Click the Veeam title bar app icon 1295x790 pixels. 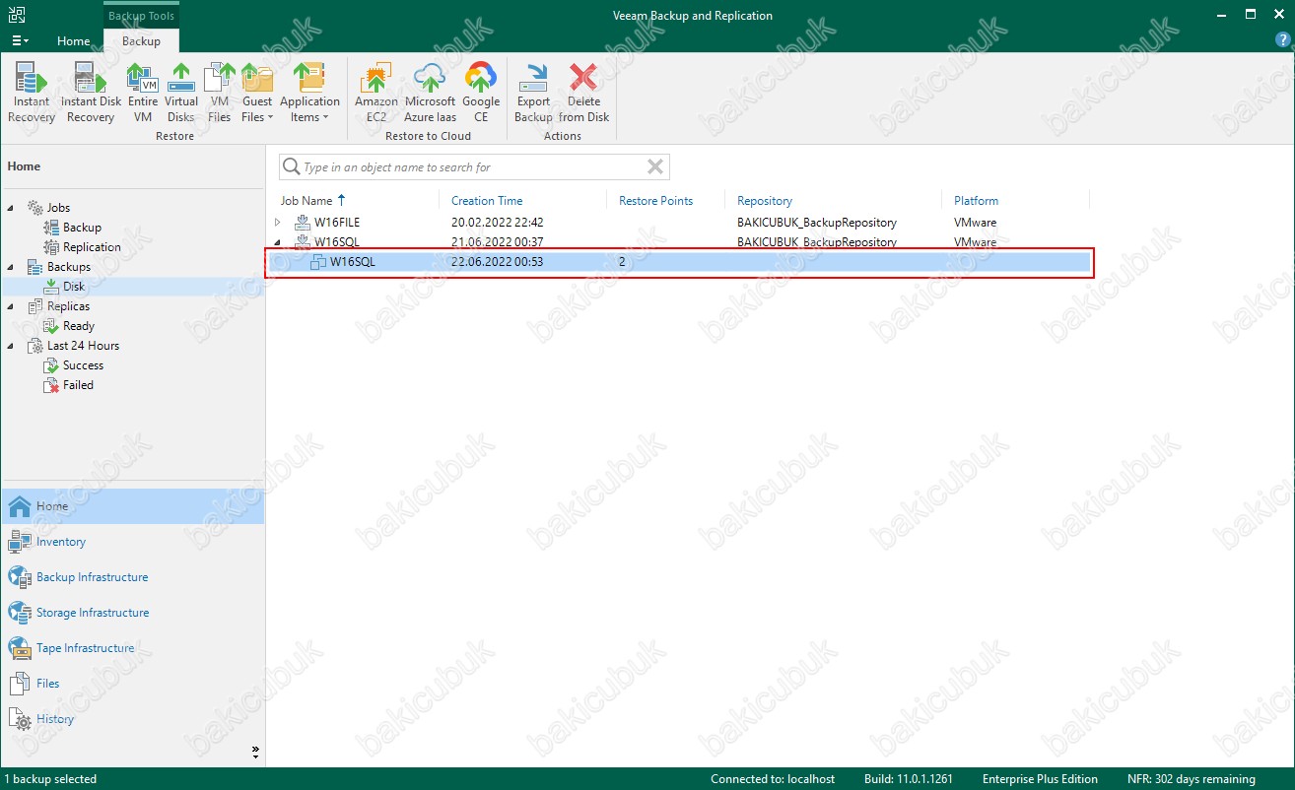(x=17, y=15)
